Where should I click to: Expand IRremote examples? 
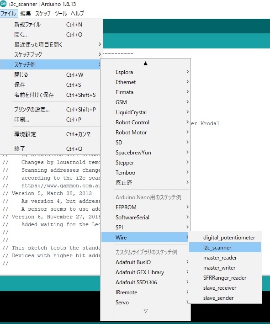145,292
